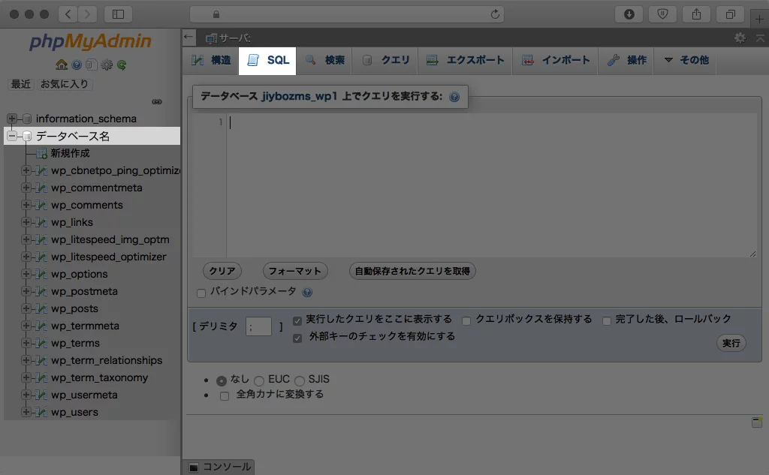Click the wp_users table icon
The height and width of the screenshot is (475, 769).
point(42,412)
